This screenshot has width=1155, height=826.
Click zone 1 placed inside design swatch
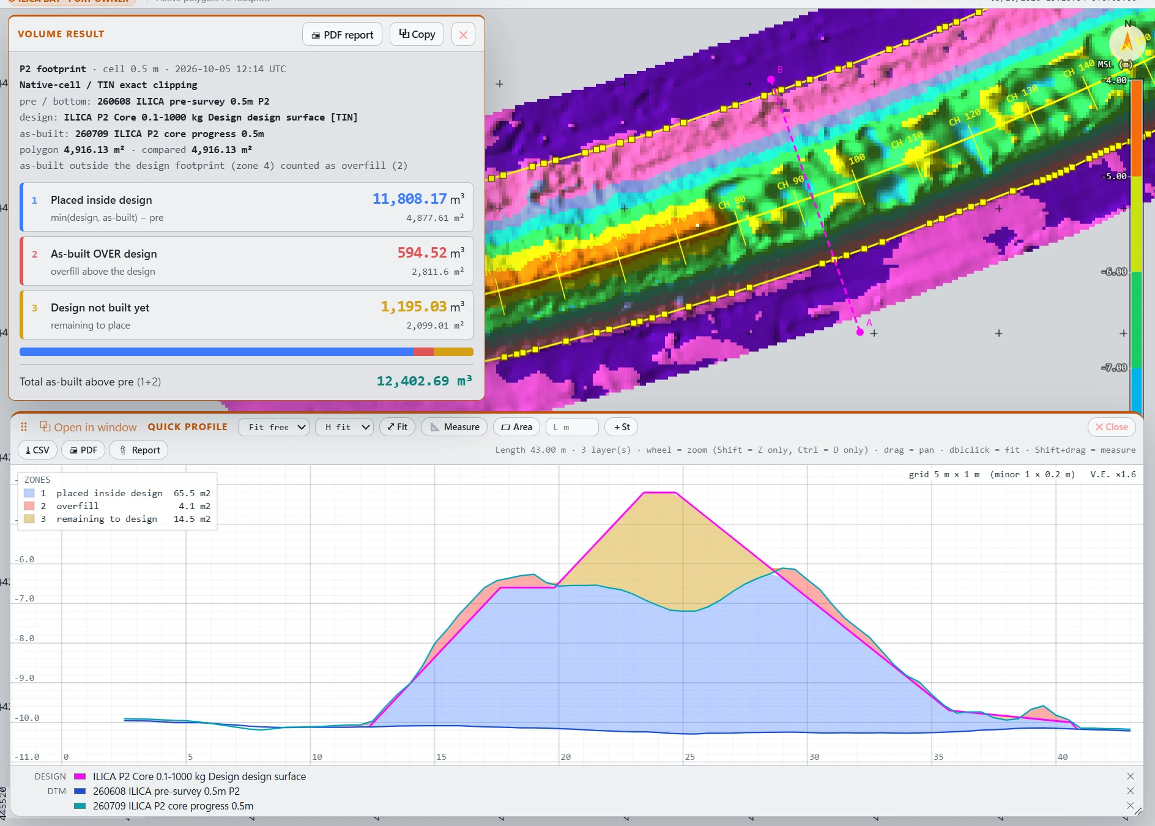(29, 493)
